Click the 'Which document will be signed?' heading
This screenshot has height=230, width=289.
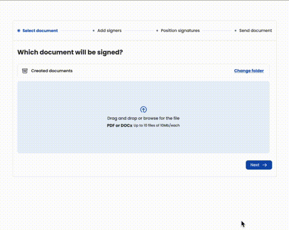(x=70, y=52)
